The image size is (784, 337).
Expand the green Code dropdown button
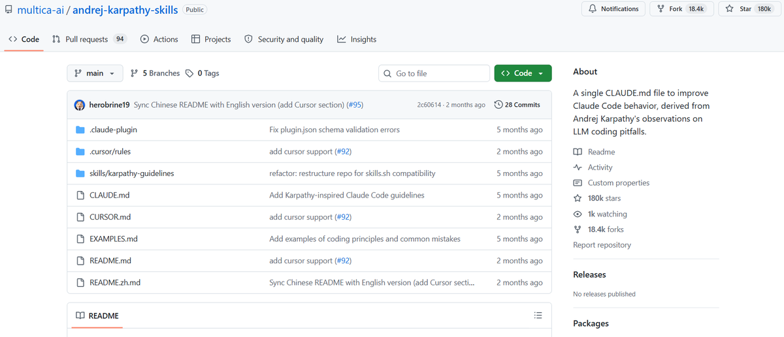523,73
